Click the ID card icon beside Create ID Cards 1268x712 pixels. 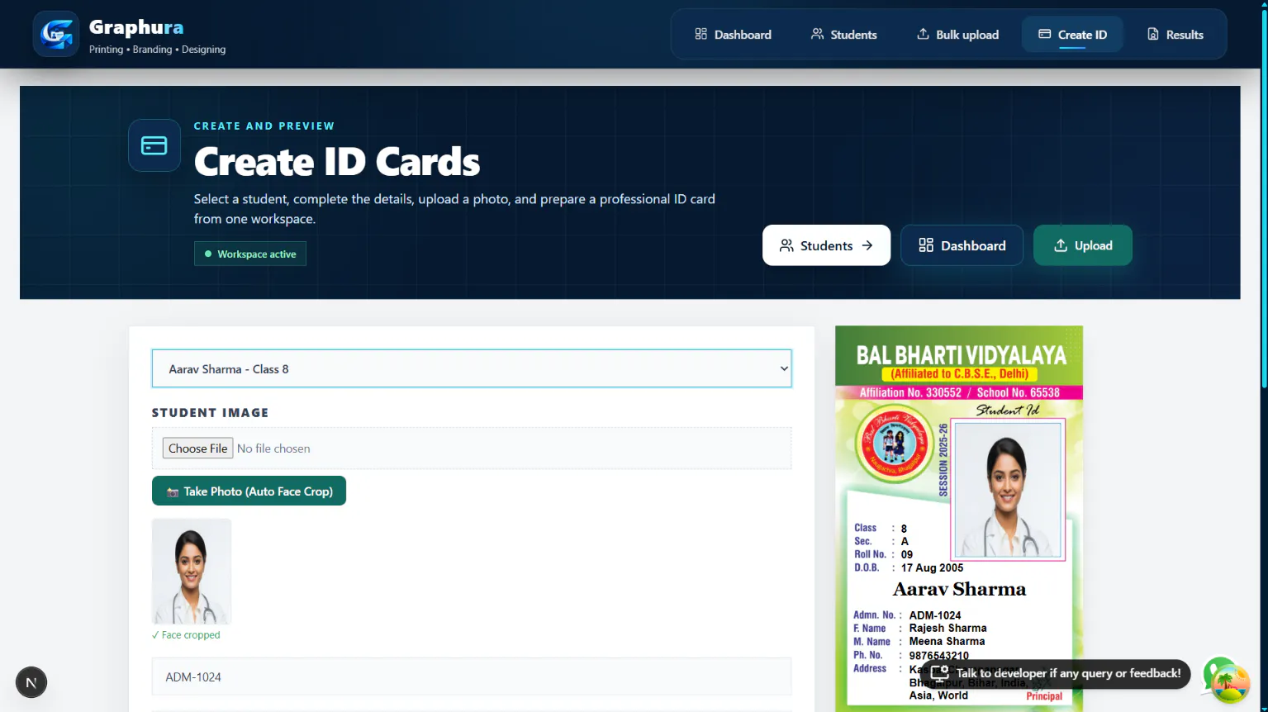pos(154,145)
